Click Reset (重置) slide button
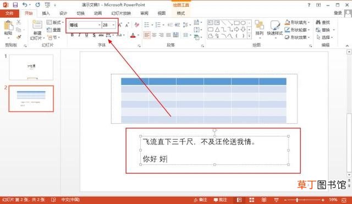 tap(54, 30)
